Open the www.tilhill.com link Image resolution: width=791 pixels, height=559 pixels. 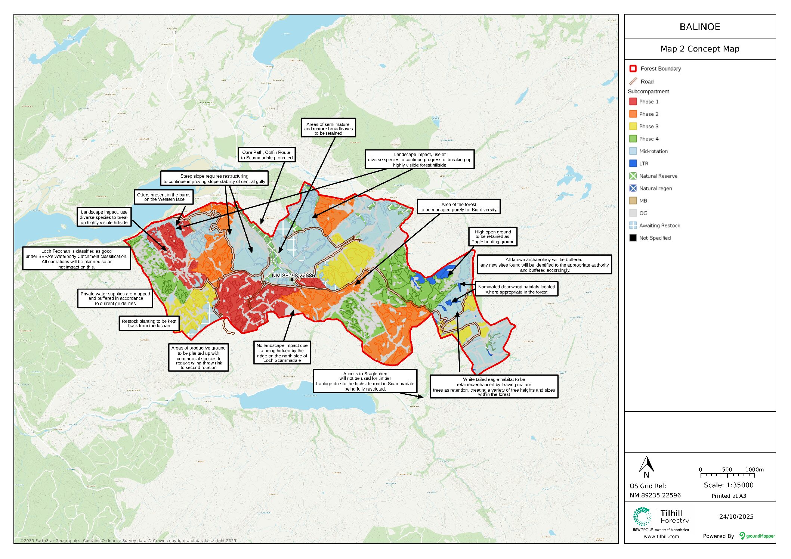[661, 537]
